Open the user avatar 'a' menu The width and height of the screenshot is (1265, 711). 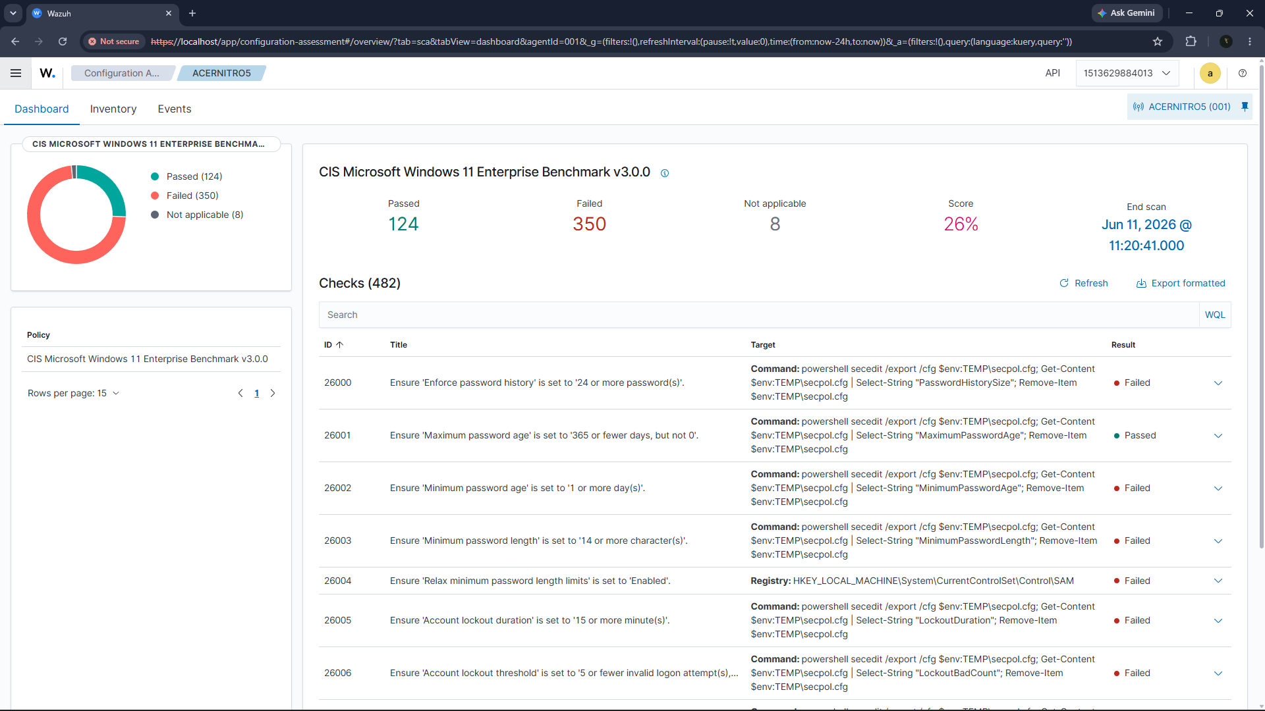(x=1210, y=73)
